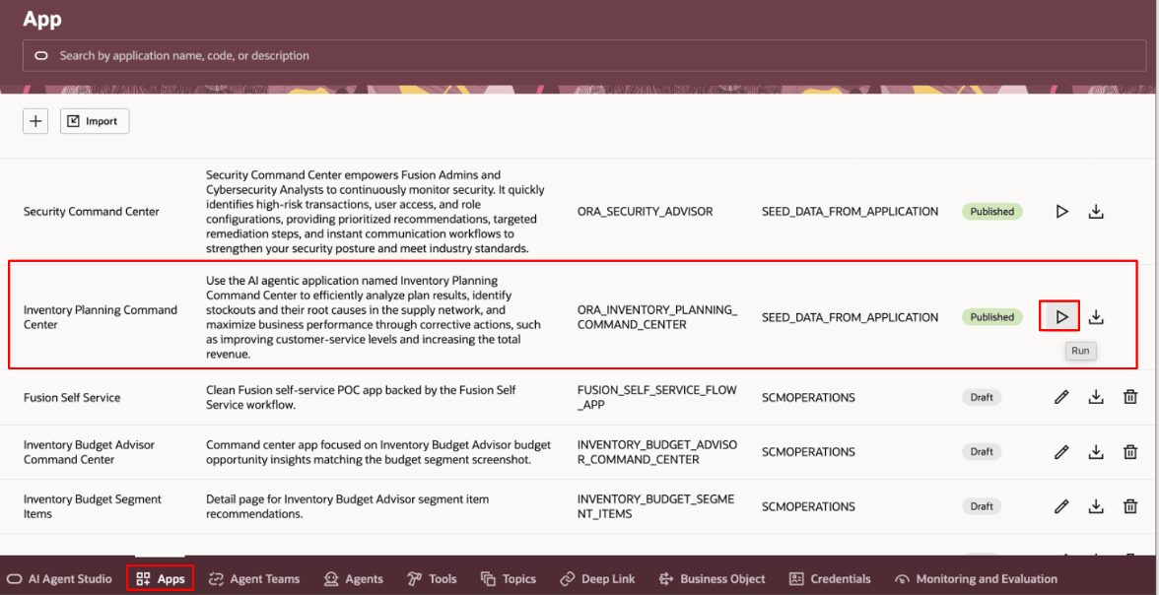Screen dimensions: 1159x595
Task: Click the plus icon to add app
Action: 35,121
